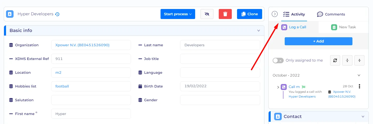Click the 28 Oct date text
The width and height of the screenshot is (373, 124).
(x=348, y=86)
